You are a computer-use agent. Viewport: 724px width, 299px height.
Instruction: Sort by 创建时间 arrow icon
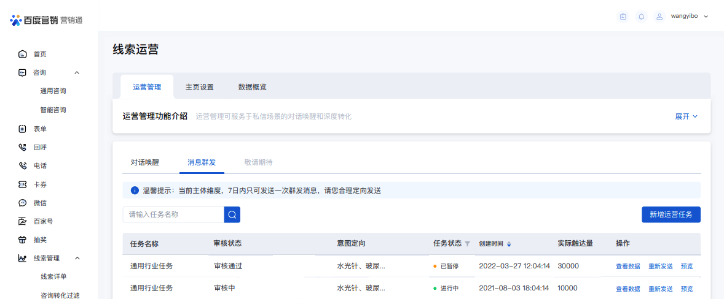[509, 244]
